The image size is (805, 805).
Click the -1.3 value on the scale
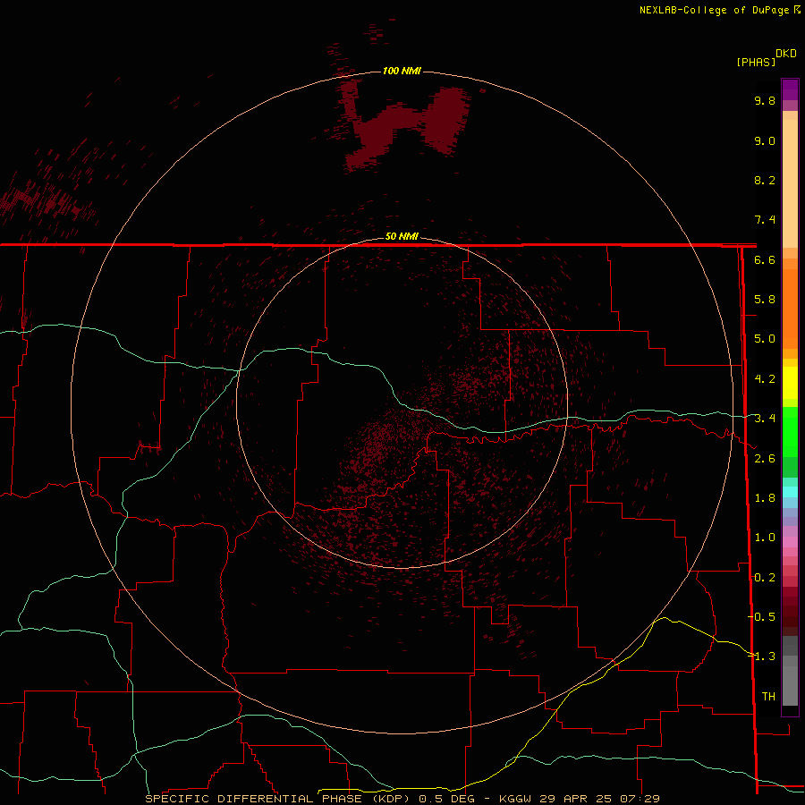click(x=762, y=657)
